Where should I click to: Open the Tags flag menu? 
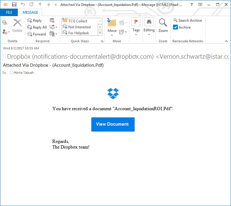[136, 27]
